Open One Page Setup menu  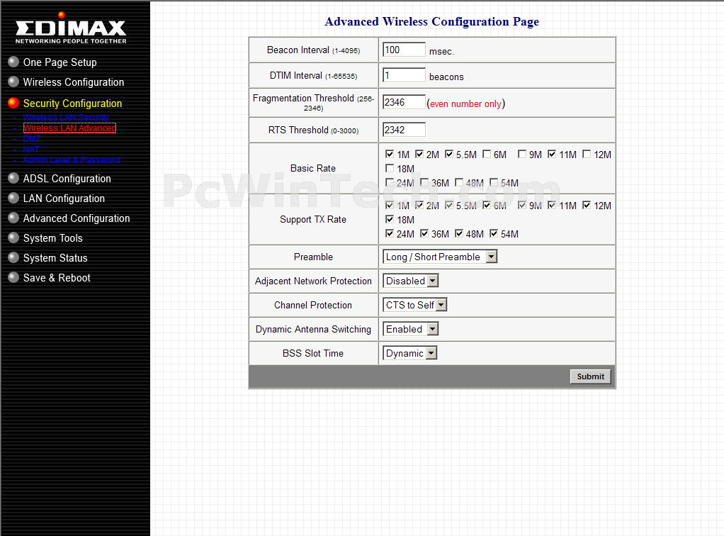click(x=60, y=62)
